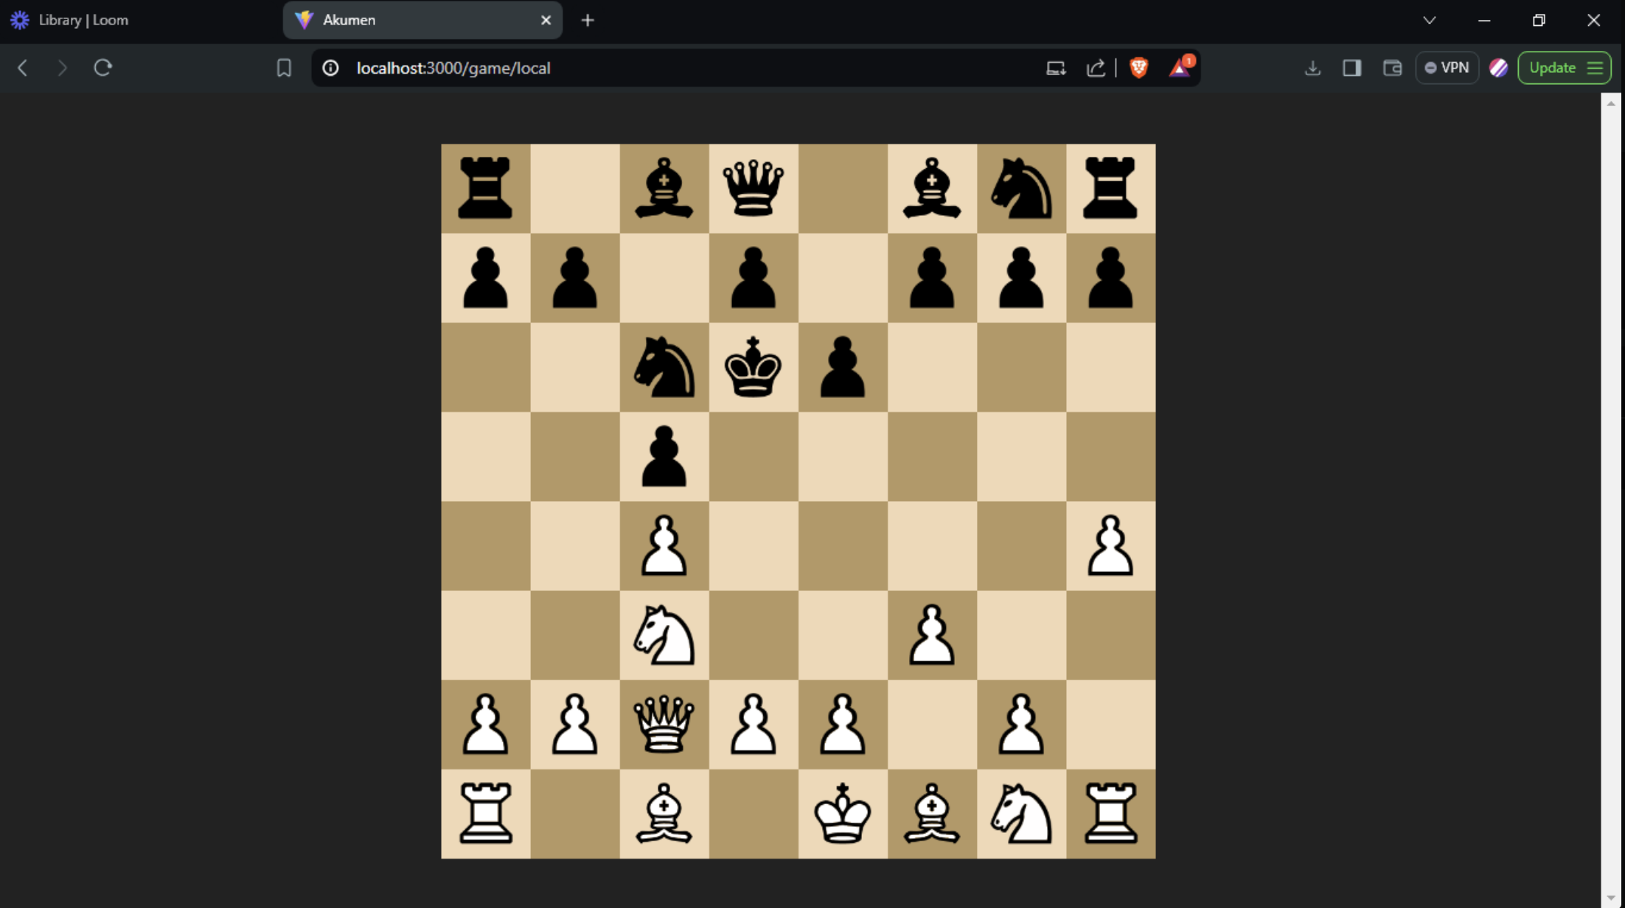Switch to the Library | Loom tab
The height and width of the screenshot is (908, 1625).
[83, 21]
